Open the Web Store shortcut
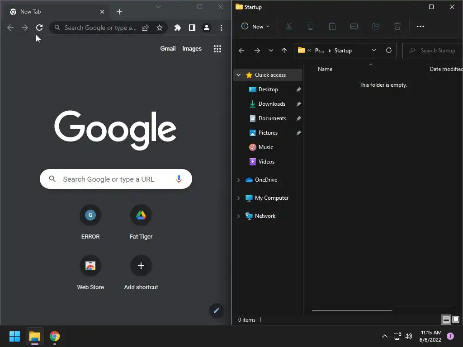The width and height of the screenshot is (463, 347). pyautogui.click(x=90, y=272)
